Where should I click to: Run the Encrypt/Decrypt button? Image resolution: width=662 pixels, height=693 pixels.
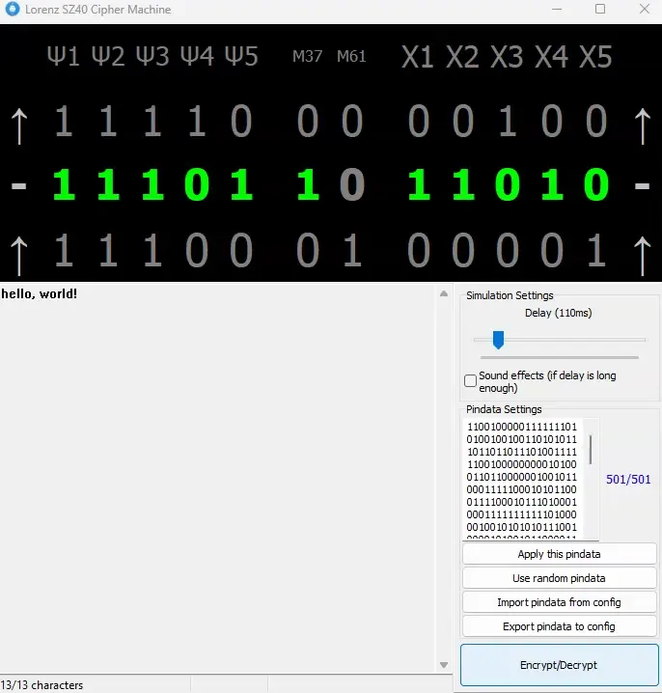[559, 665]
